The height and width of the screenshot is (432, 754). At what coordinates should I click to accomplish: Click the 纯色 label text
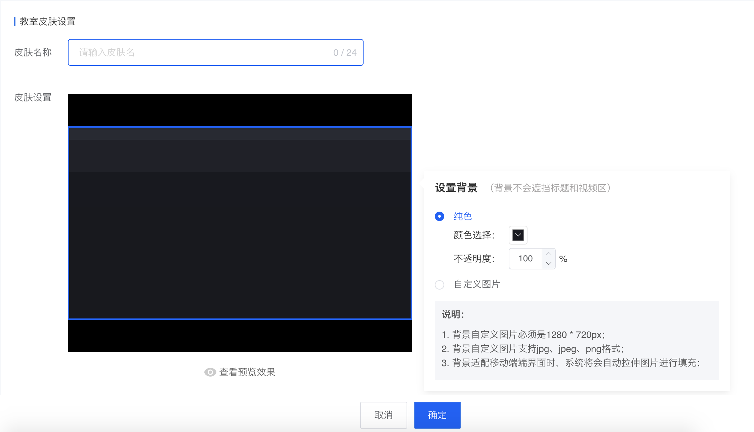click(463, 216)
